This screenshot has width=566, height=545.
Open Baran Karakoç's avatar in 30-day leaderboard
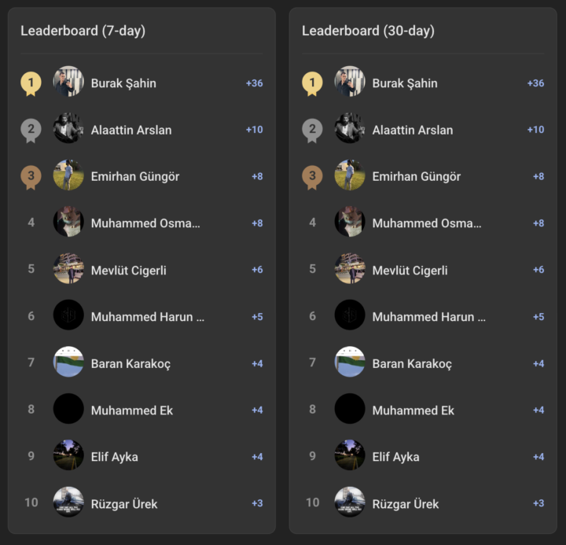point(350,363)
